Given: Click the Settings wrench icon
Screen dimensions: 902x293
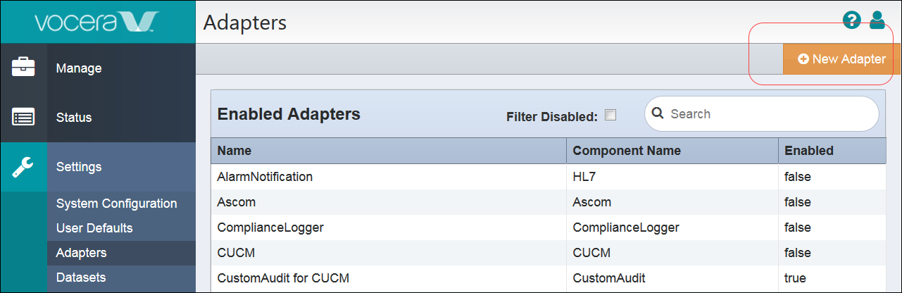Looking at the screenshot, I should pyautogui.click(x=23, y=167).
